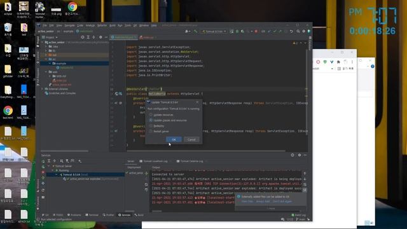The width and height of the screenshot is (407, 229).
Task: Click the editor horizontal scrollbar
Action: [206, 151]
